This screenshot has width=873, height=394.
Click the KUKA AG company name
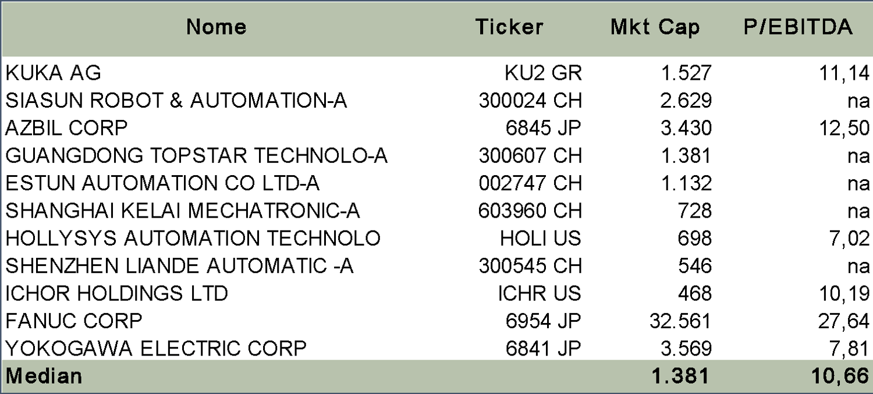[54, 73]
